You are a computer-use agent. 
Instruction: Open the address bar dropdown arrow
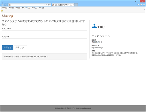click(x=46, y=5)
